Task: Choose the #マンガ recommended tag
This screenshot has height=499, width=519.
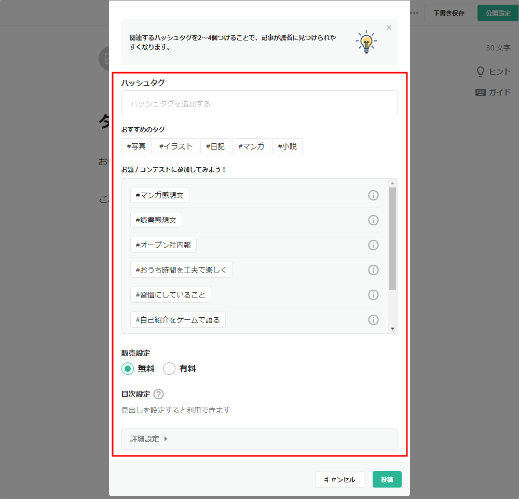Action: 251,146
